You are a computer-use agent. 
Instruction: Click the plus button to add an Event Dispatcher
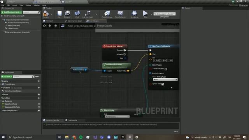tap(39, 110)
